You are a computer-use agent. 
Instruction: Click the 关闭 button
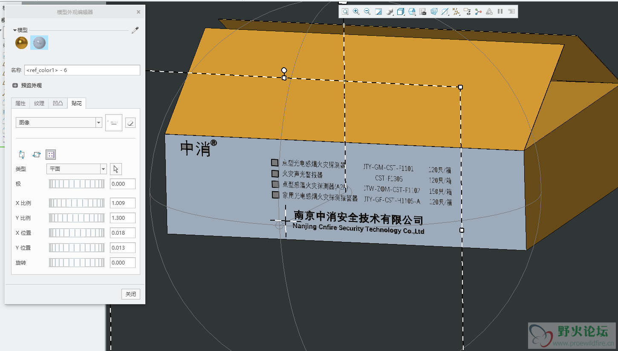pos(131,294)
